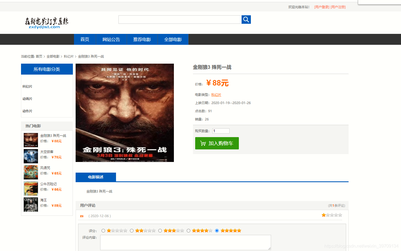Select 动作片 category in sidebar

point(27,111)
